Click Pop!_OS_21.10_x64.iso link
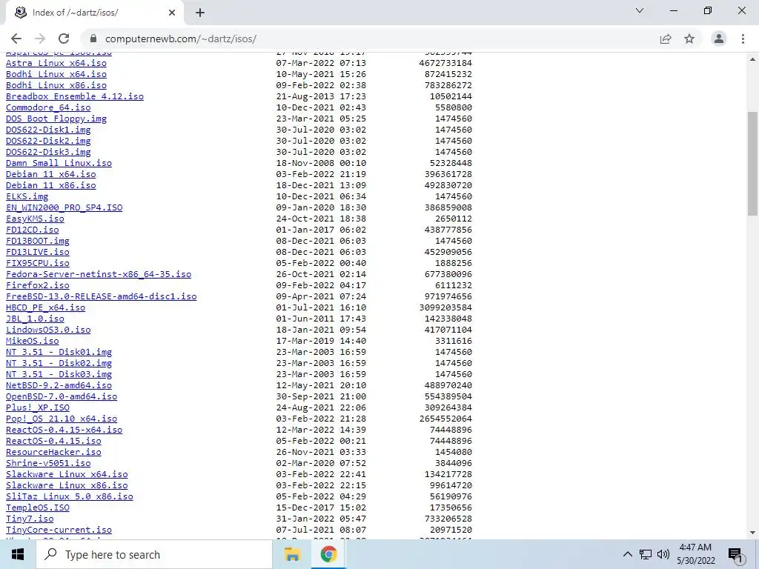Screen dimensions: 759x569 pyautogui.click(x=62, y=419)
